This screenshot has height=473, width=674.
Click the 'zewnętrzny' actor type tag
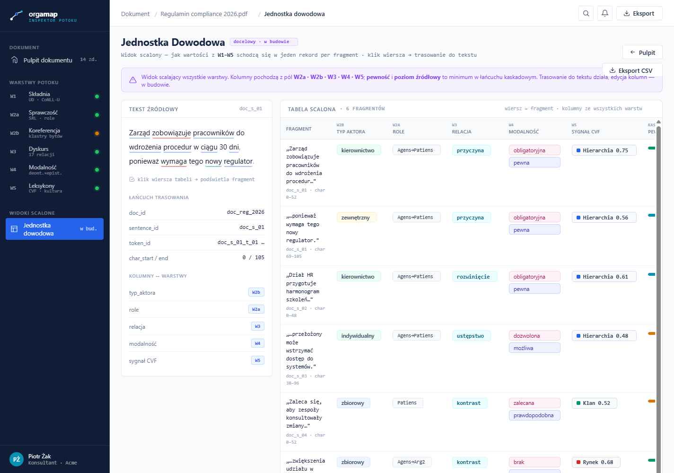pyautogui.click(x=356, y=218)
